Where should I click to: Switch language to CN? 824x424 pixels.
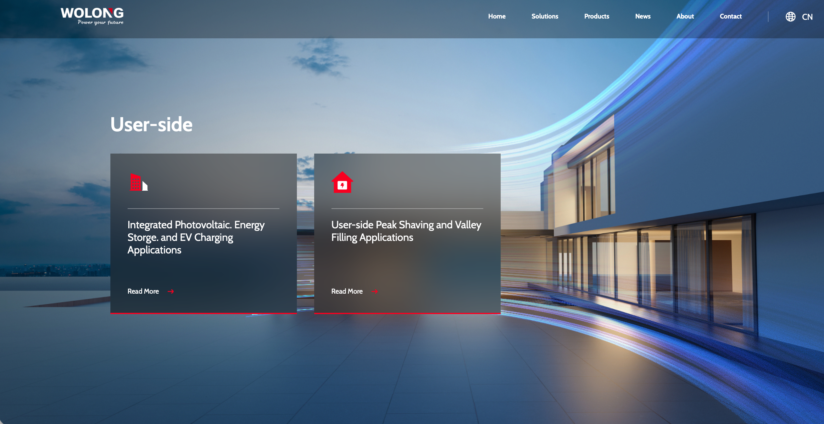807,17
